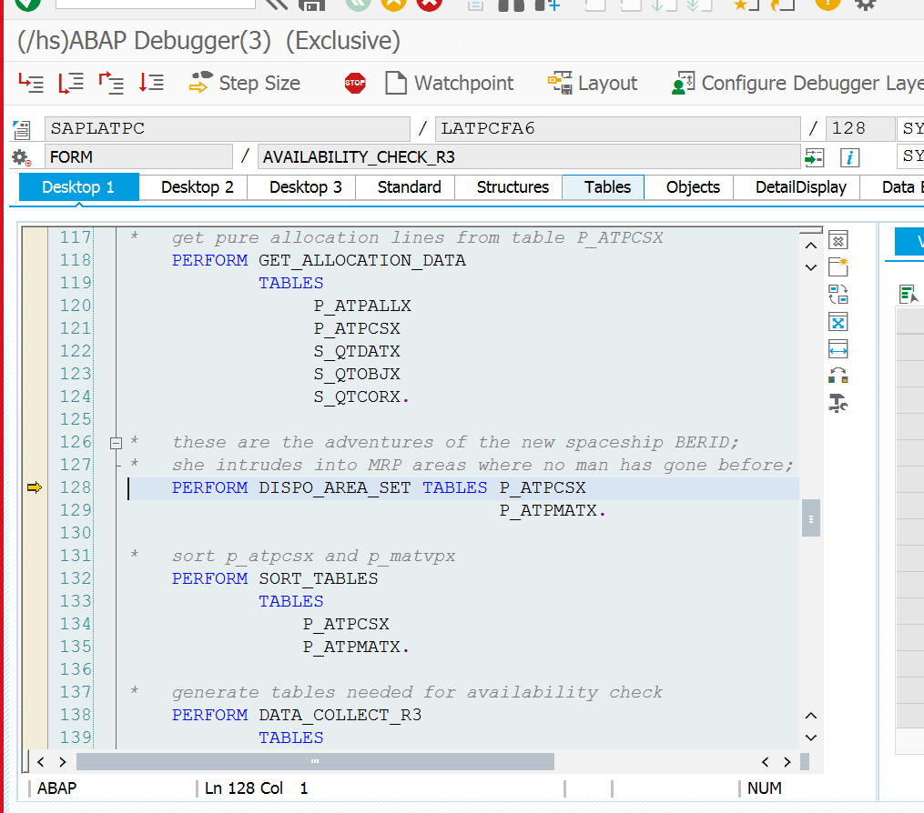Click the right arrow next to the left-end arrow
The height and width of the screenshot is (813, 924).
click(x=63, y=762)
